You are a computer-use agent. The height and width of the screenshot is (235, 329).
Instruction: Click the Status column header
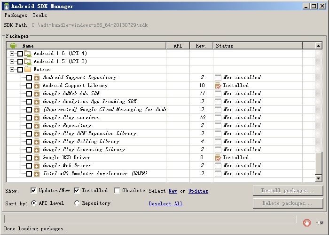pyautogui.click(x=258, y=46)
